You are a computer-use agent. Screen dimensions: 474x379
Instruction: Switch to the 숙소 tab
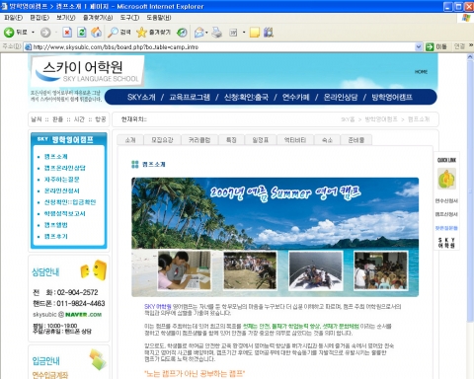pos(327,140)
